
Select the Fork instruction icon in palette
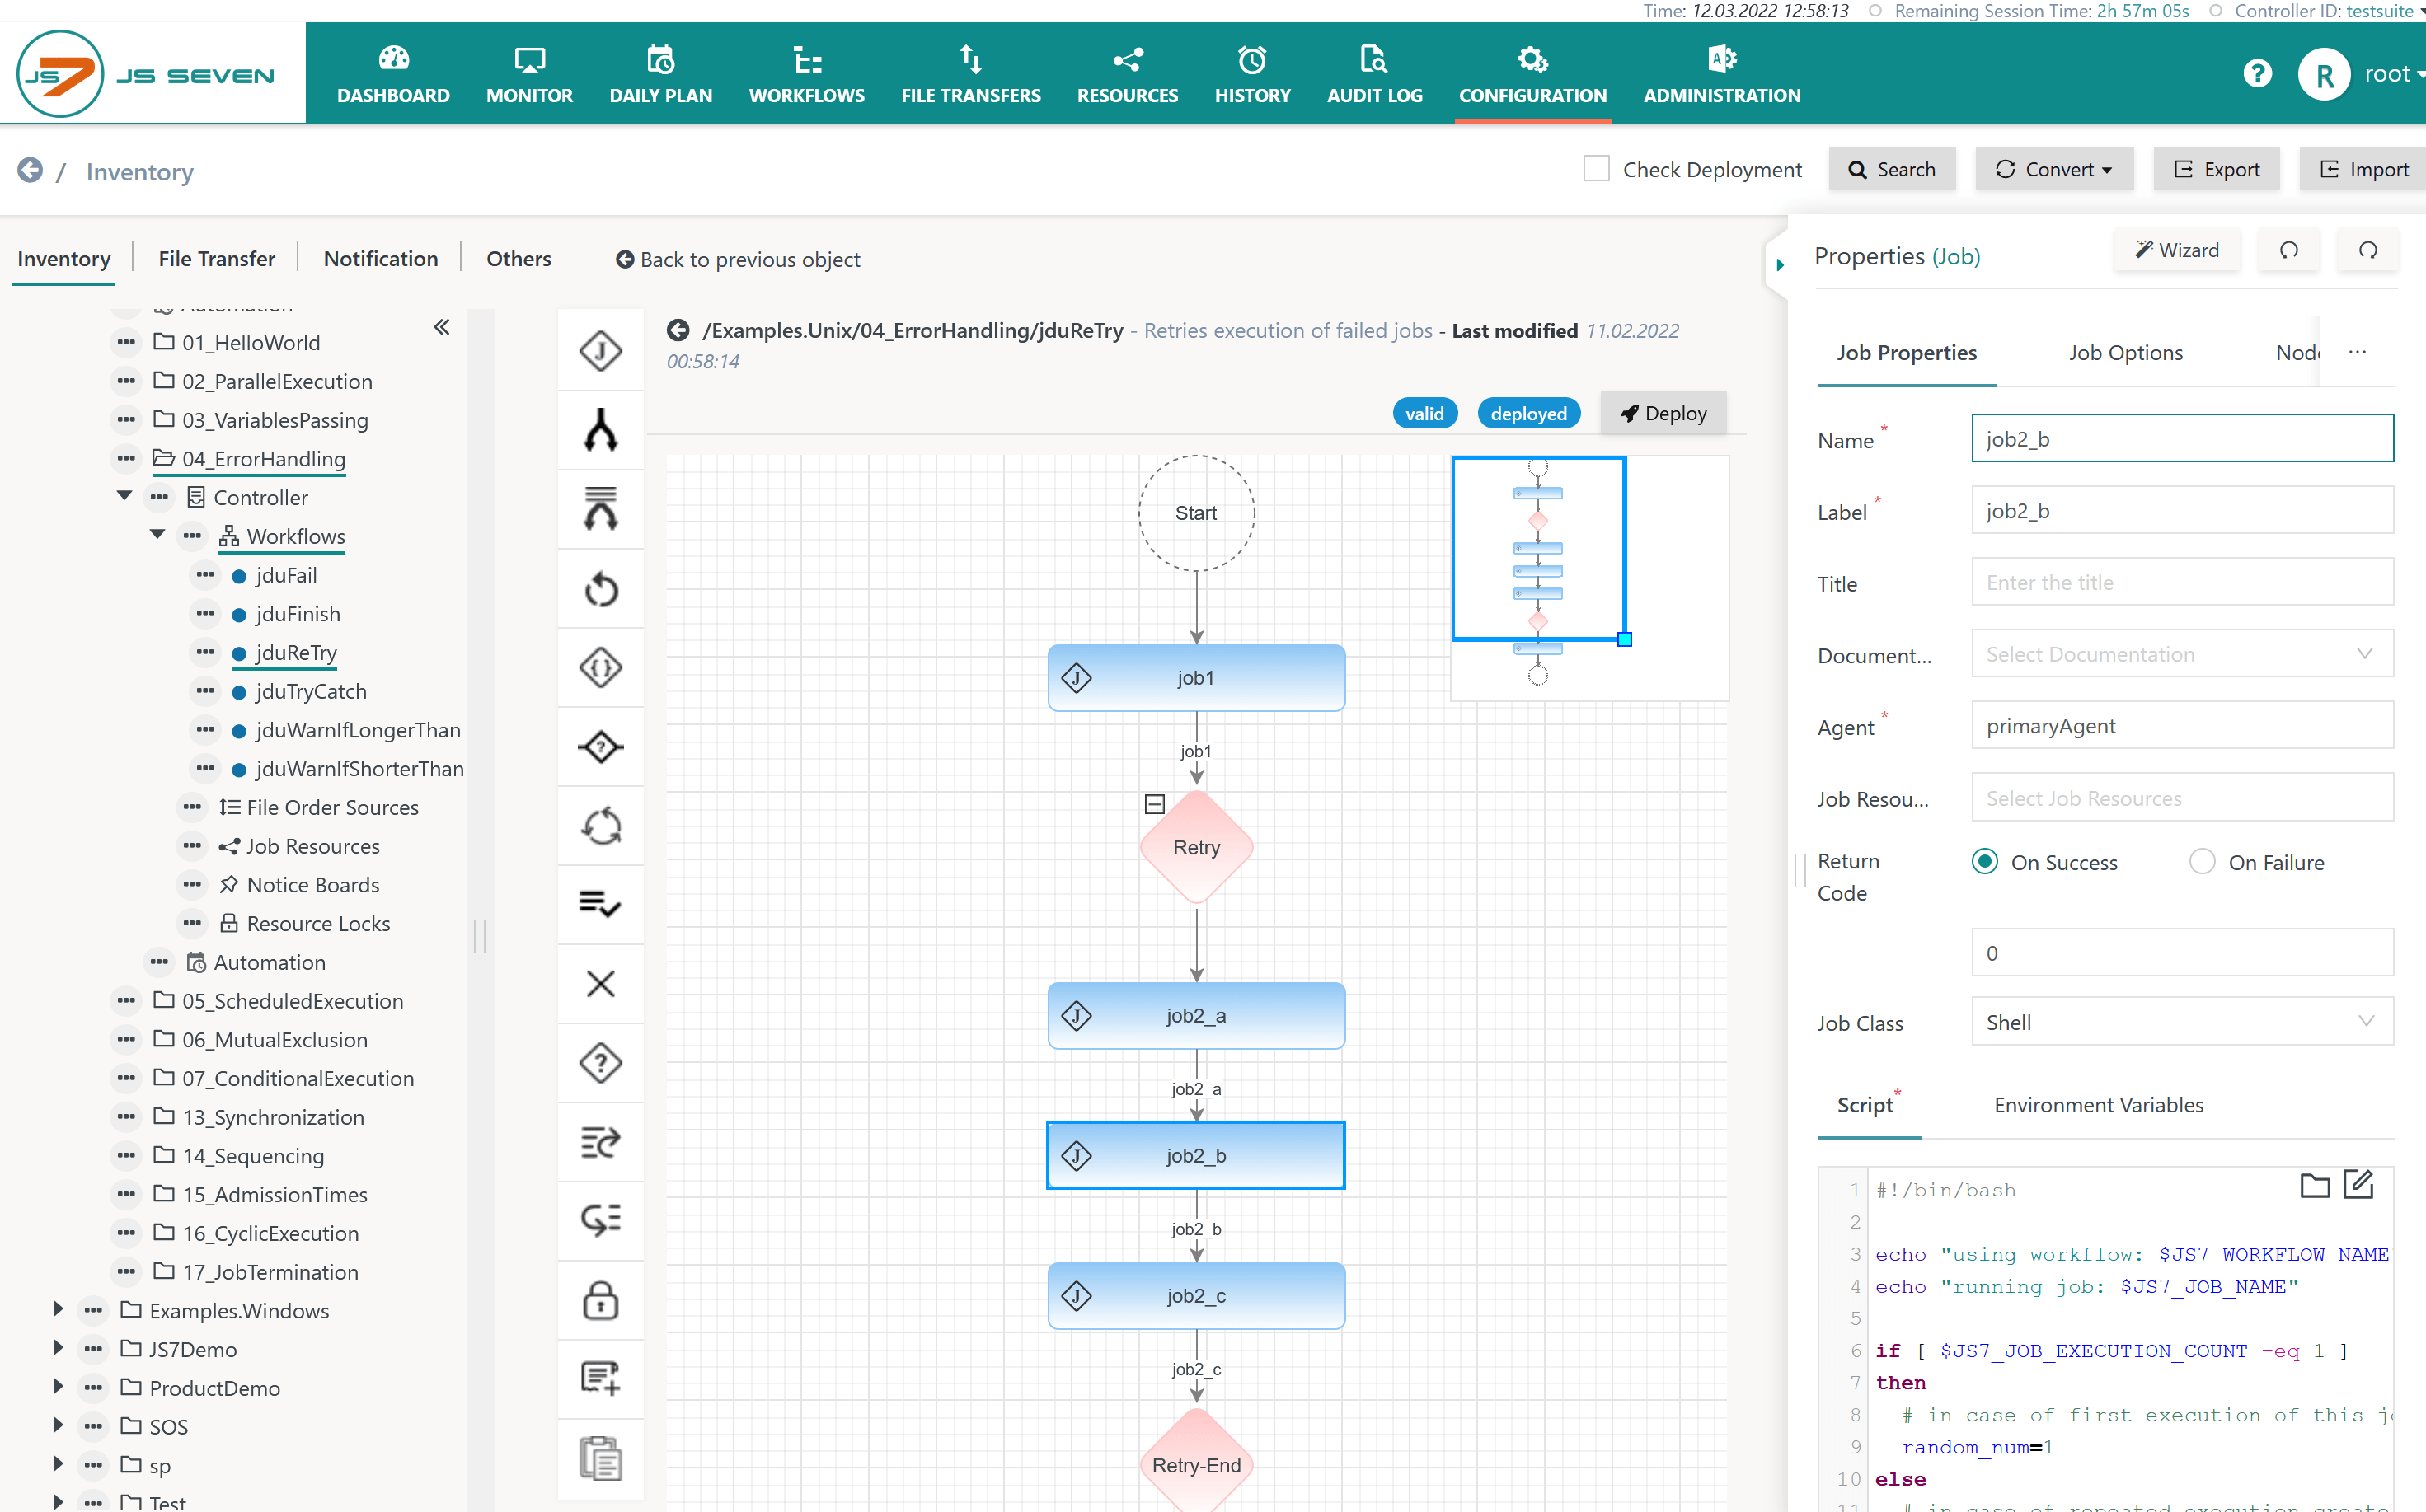click(600, 431)
